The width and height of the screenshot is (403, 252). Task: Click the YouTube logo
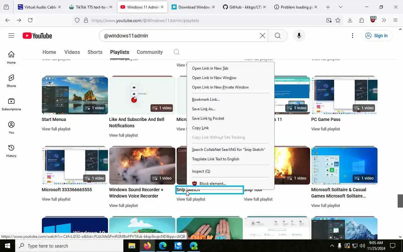[x=37, y=36]
